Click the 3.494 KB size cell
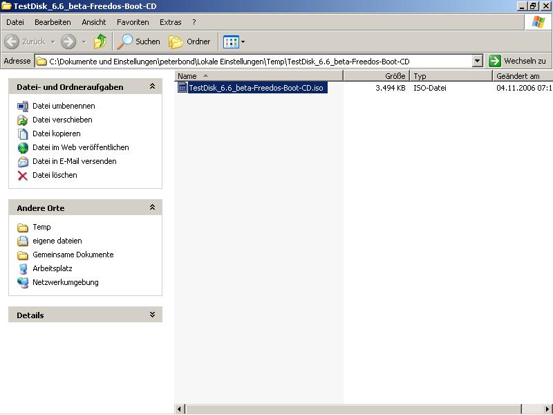The height and width of the screenshot is (415, 553). pos(390,88)
